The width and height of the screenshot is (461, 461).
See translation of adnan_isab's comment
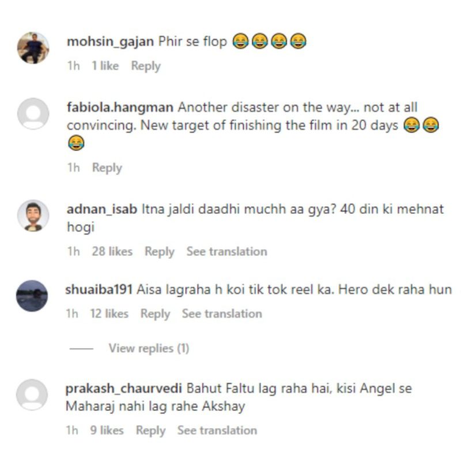click(226, 252)
